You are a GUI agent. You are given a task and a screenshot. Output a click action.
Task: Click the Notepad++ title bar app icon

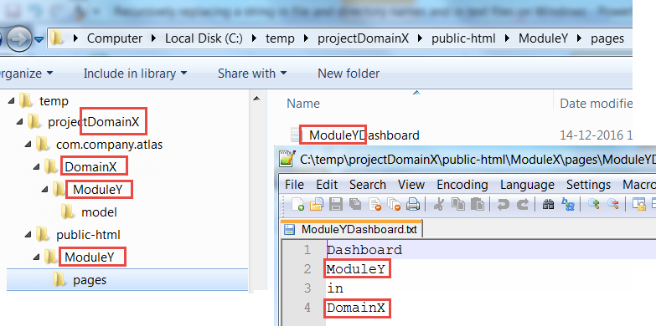[x=287, y=160]
